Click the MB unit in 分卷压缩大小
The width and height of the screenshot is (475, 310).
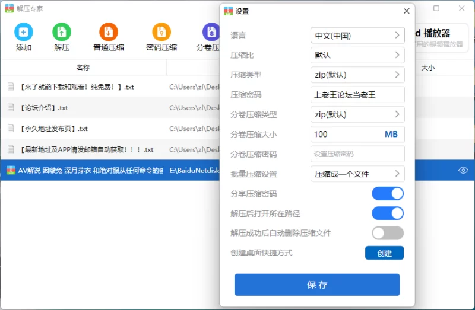tap(391, 135)
